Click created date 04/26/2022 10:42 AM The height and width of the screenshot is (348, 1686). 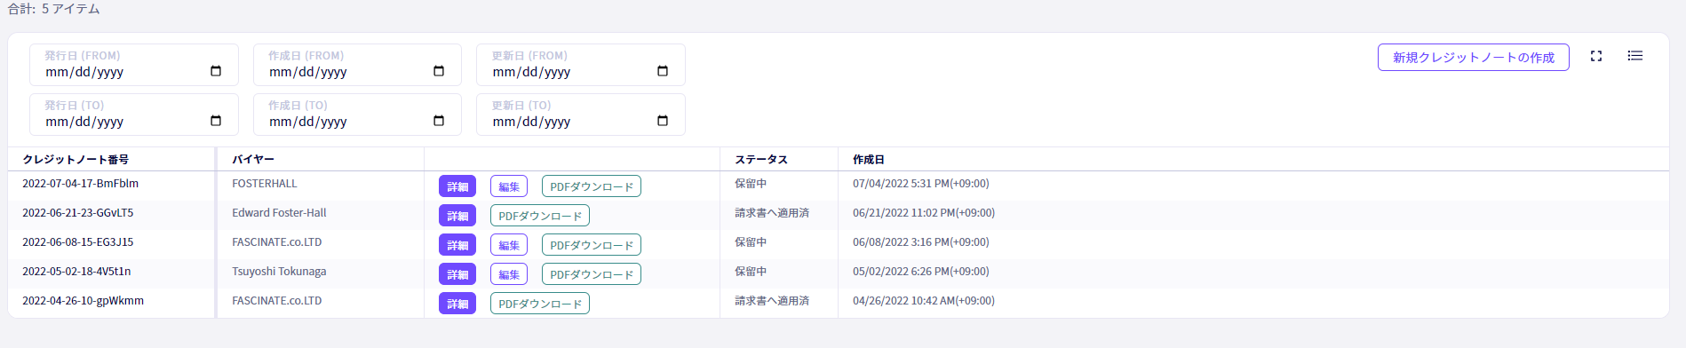pyautogui.click(x=924, y=301)
